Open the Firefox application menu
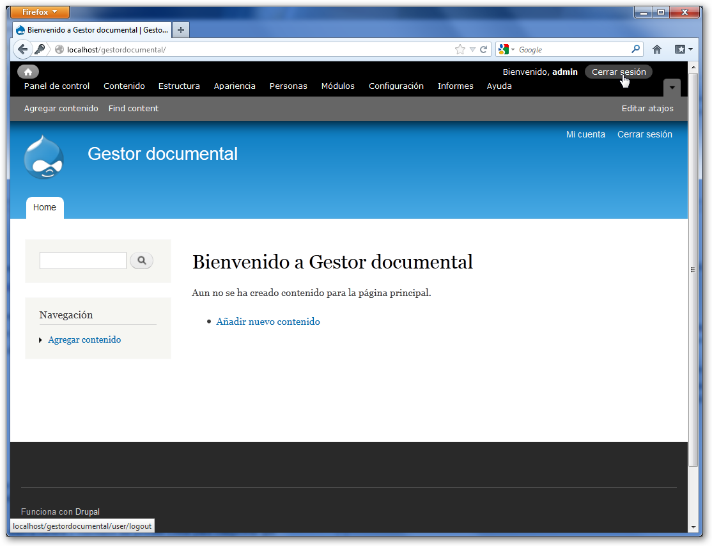 (x=40, y=12)
